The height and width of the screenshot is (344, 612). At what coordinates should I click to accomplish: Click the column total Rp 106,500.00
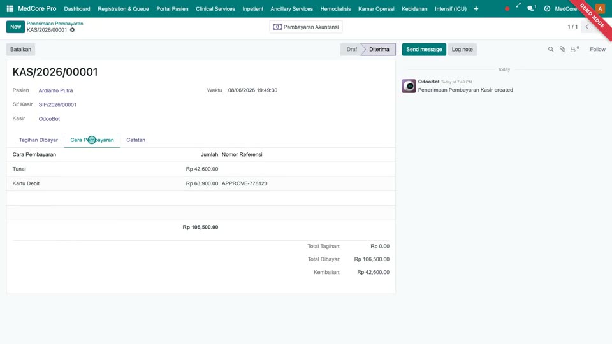pyautogui.click(x=200, y=227)
